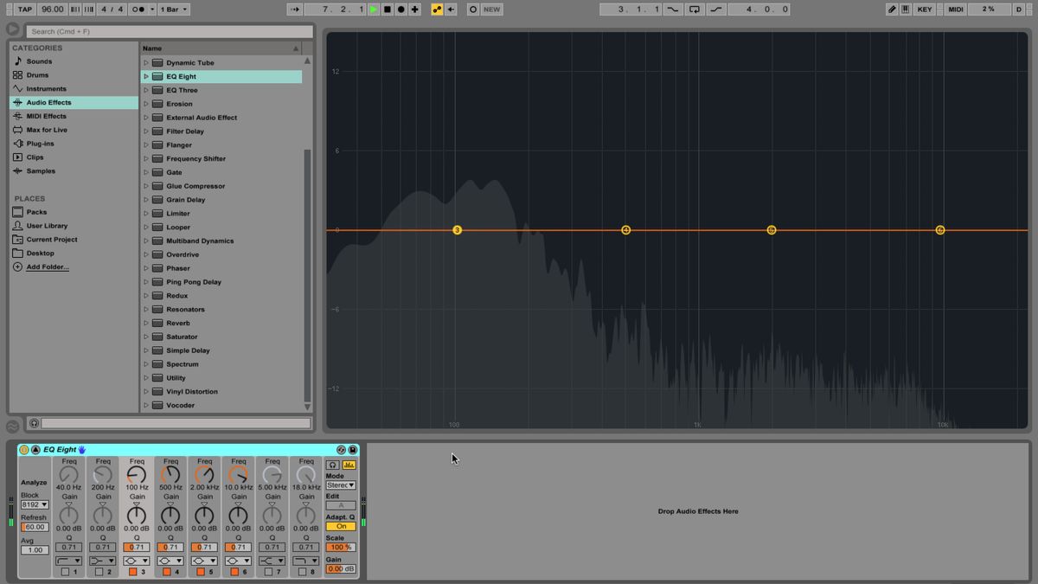This screenshot has height=584, width=1038.
Task: Open band 7 filter type dropdown
Action: 272,561
